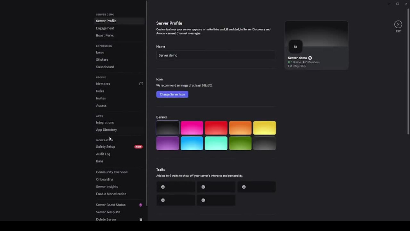Click the Sd server avatar in preview card
Viewport: 410px width, 231px height.
click(x=296, y=47)
